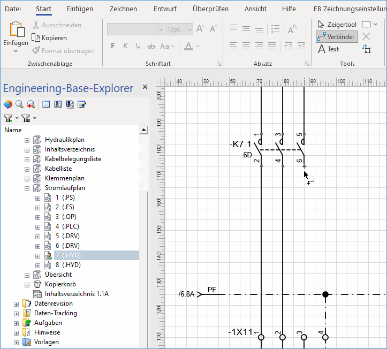387x349 pixels.
Task: Click the colorful sphere icon in Explorer toolbar
Action: pyautogui.click(x=7, y=104)
